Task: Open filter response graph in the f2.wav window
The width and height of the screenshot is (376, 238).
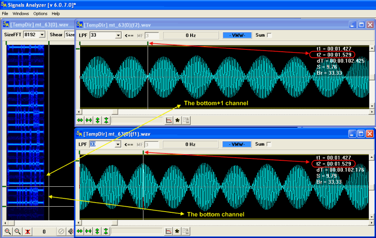Action: [169, 120]
